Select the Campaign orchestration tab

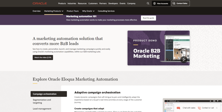[x=49, y=94]
